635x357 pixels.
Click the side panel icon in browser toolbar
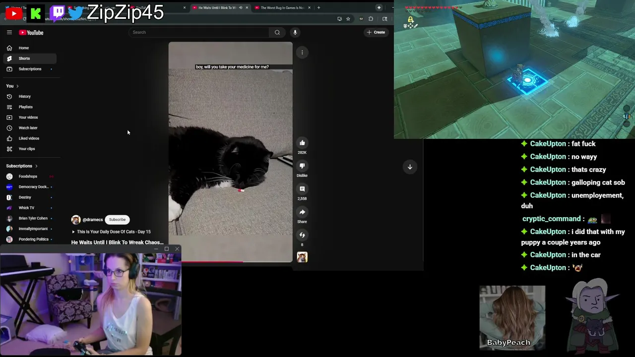point(384,19)
